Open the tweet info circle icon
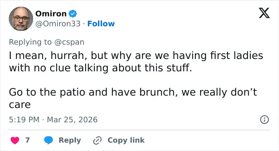This screenshot has height=151, width=279. pos(264,120)
